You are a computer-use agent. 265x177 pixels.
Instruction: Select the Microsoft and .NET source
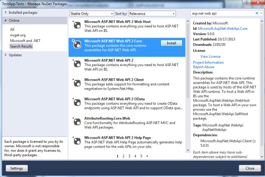coord(25,41)
